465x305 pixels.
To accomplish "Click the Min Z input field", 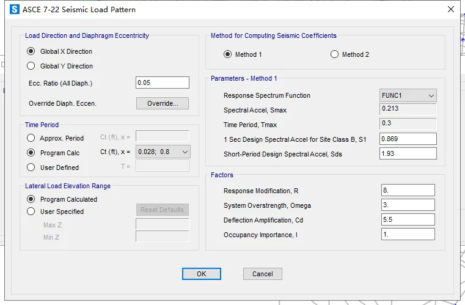I will (x=162, y=236).
